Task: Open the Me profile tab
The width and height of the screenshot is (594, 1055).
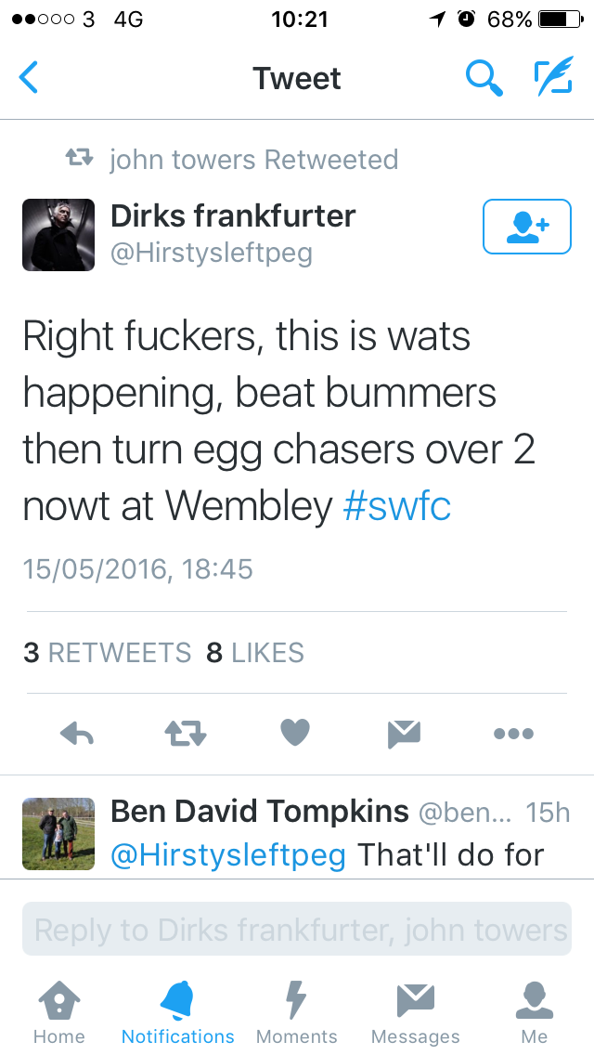Action: click(534, 1012)
